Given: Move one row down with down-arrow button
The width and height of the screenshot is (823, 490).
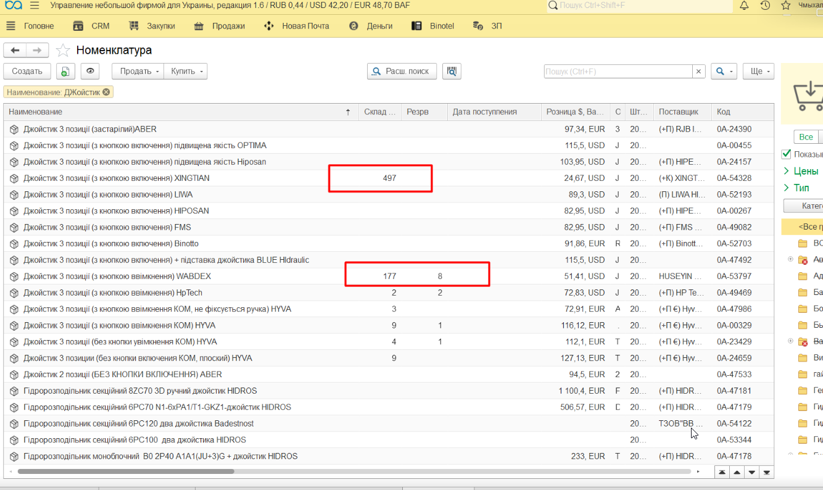Looking at the screenshot, I should click(x=751, y=472).
